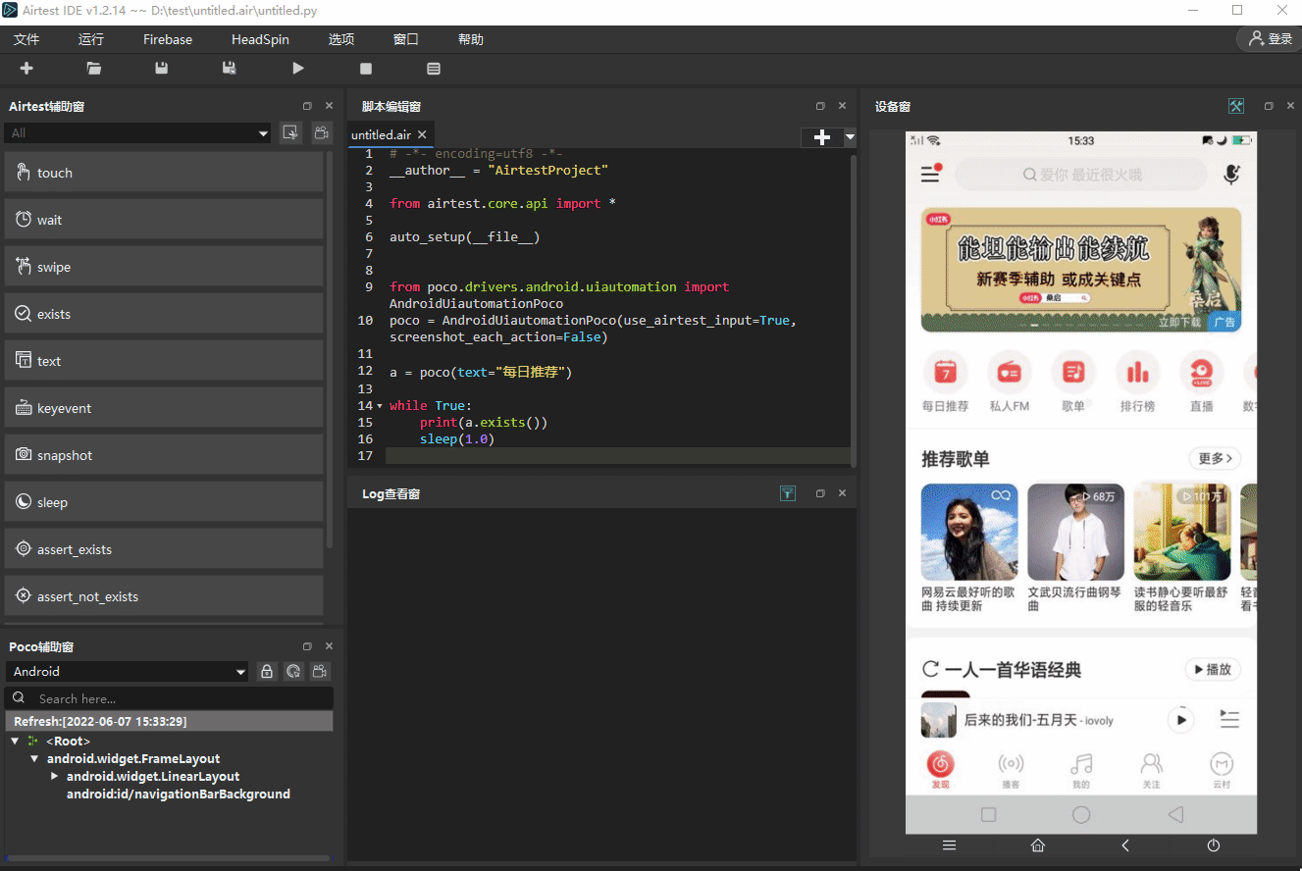Open the 帮助 menu
The image size is (1302, 871).
(471, 39)
